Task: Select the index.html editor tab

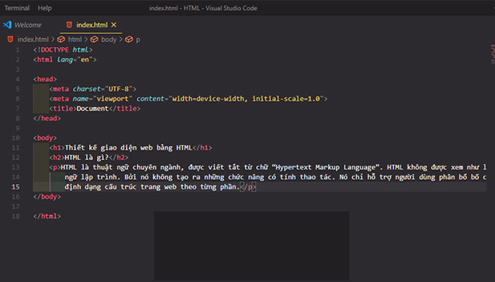Action: [91, 25]
